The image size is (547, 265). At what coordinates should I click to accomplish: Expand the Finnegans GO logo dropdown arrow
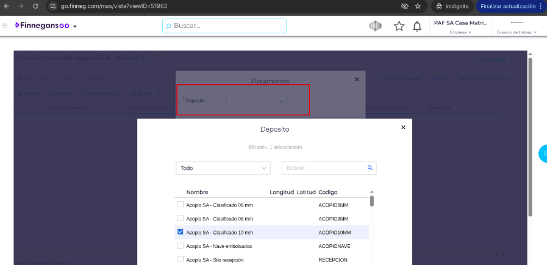point(75,27)
